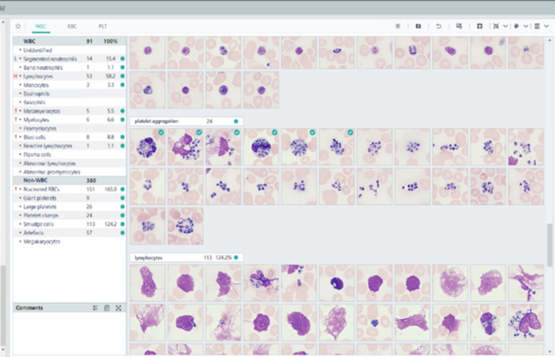Click the gallery scrollbar down arrow
This screenshot has height=357, width=555.
[x=549, y=351]
